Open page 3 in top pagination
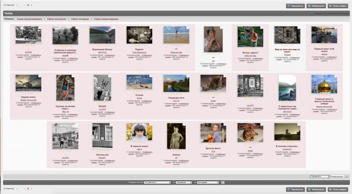The height and width of the screenshot is (194, 352). pyautogui.click(x=31, y=5)
